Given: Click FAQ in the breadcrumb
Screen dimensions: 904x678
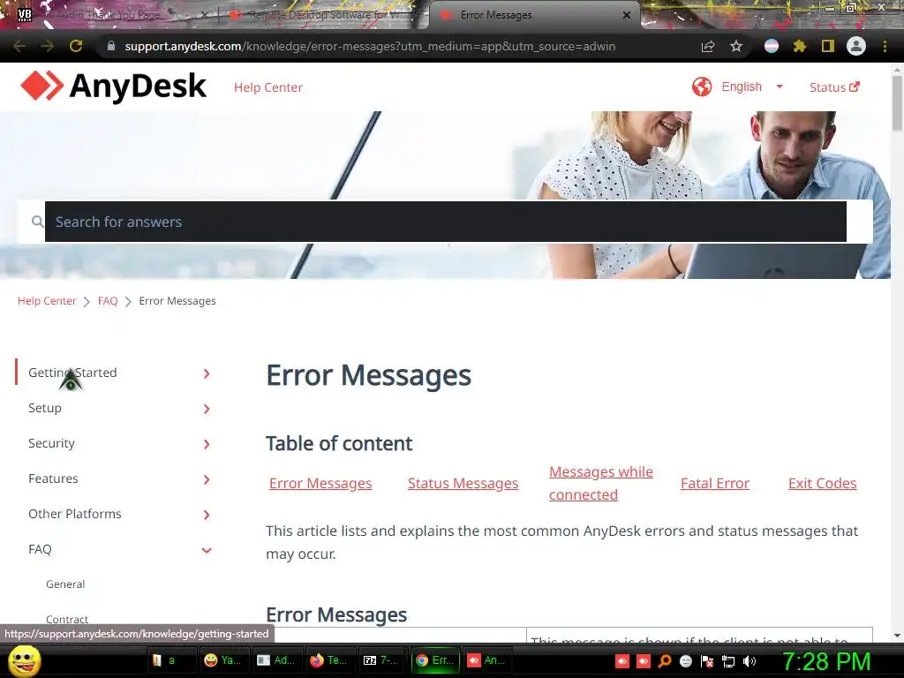Looking at the screenshot, I should coord(108,300).
